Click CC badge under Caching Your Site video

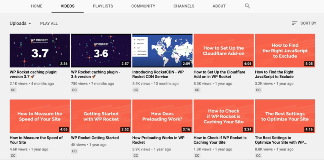197,156
